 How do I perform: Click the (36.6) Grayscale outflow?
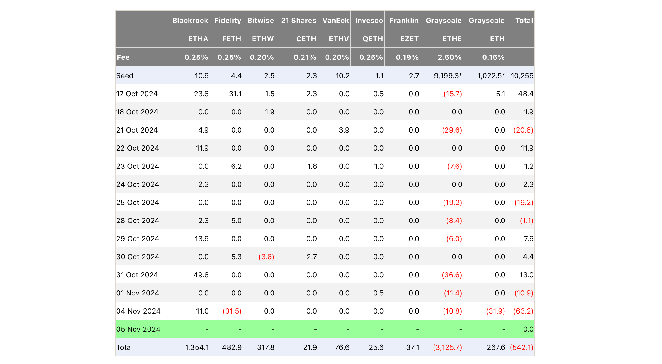pyautogui.click(x=452, y=275)
